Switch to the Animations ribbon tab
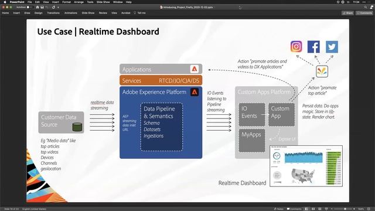This screenshot has width=375, height=211. 71,13
